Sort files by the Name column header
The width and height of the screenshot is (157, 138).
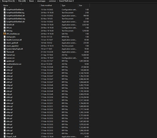pyautogui.click(x=6, y=6)
